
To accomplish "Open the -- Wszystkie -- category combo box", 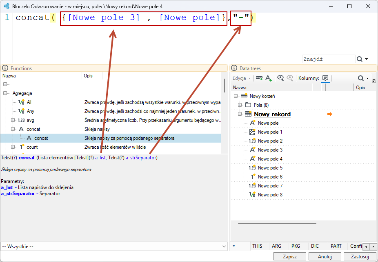I will [x=114, y=247].
